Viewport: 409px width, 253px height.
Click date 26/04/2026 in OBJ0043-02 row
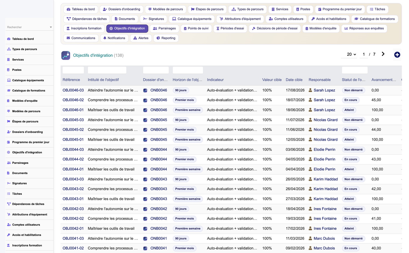click(295, 189)
